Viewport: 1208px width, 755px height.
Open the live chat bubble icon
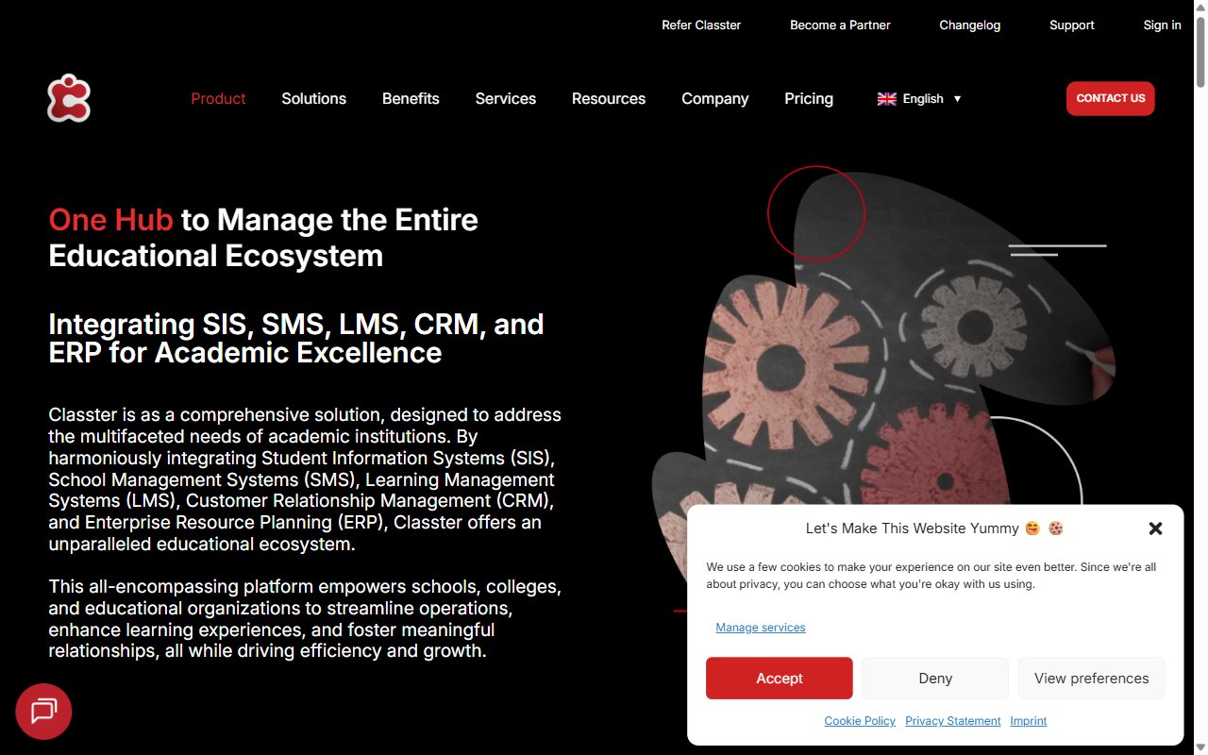(43, 711)
